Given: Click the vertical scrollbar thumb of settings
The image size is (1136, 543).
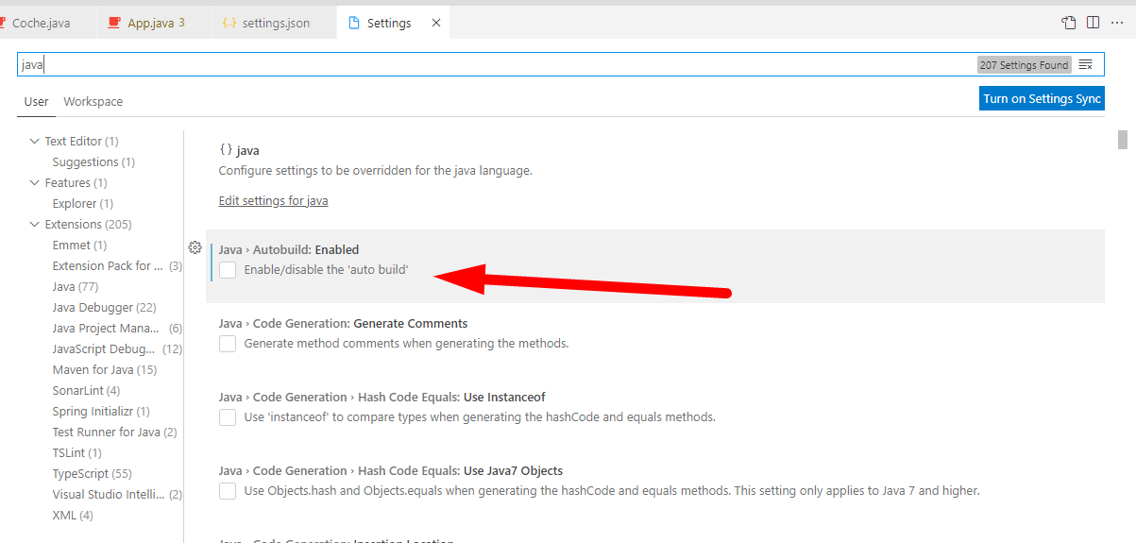Looking at the screenshot, I should [x=1123, y=140].
